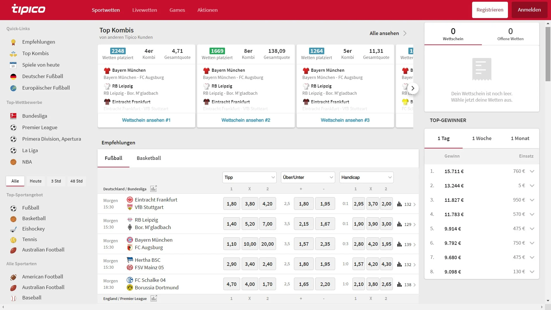The width and height of the screenshot is (551, 310).
Task: Open stats icon for Eintracht Frankfurt match
Action: click(399, 204)
